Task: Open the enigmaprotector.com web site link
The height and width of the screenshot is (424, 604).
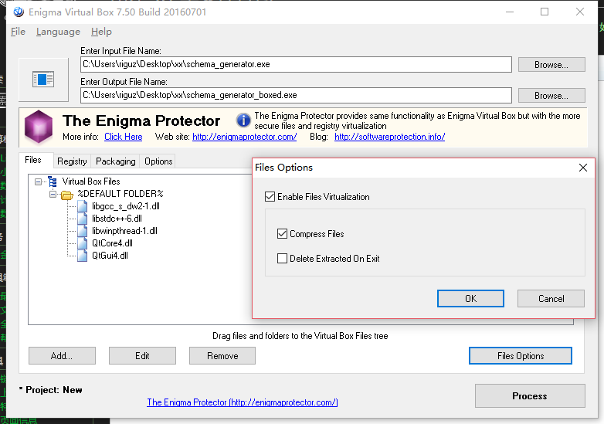Action: point(244,137)
